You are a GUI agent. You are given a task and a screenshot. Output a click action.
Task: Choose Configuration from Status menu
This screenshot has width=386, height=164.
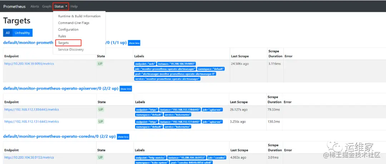click(68, 30)
